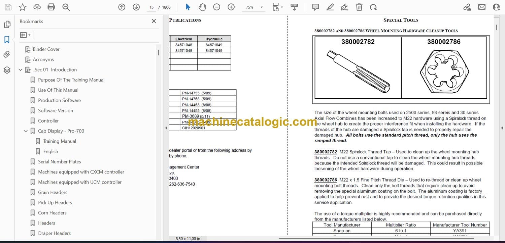
Task: Collapse the left navigation pane arrow
Action: tap(166, 128)
